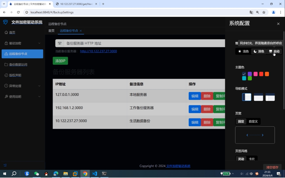Open the browser tab list dropdown arrow

click(x=4, y=4)
